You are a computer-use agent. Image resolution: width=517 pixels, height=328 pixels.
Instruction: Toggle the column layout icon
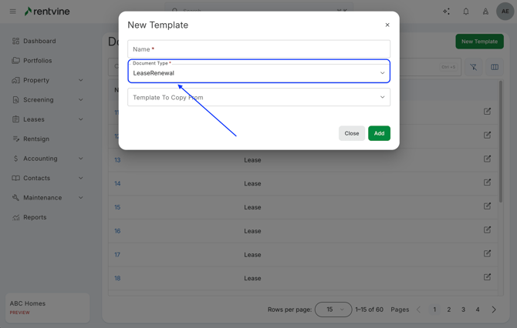(x=495, y=67)
